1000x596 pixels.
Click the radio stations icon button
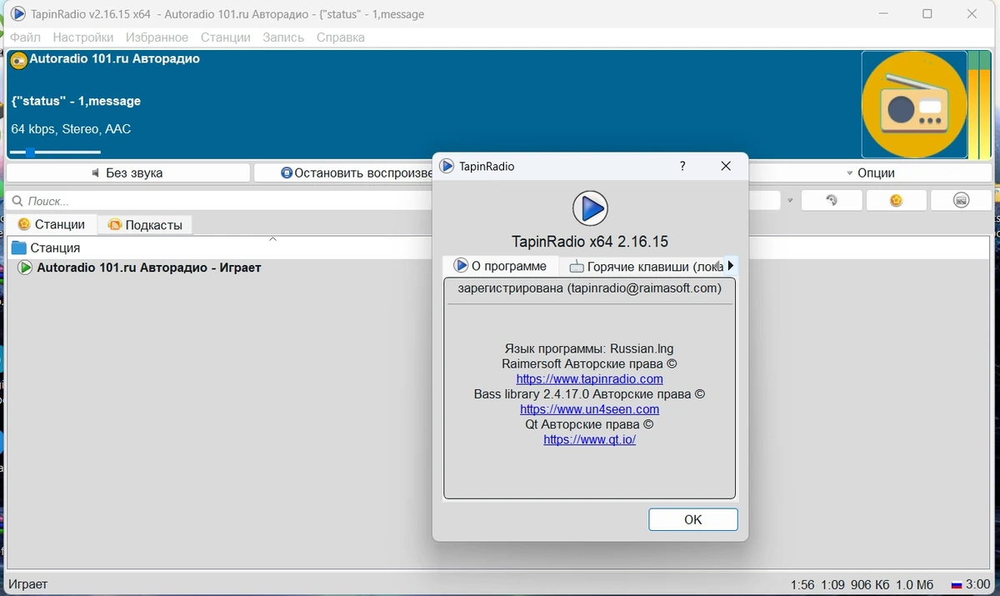(x=962, y=201)
